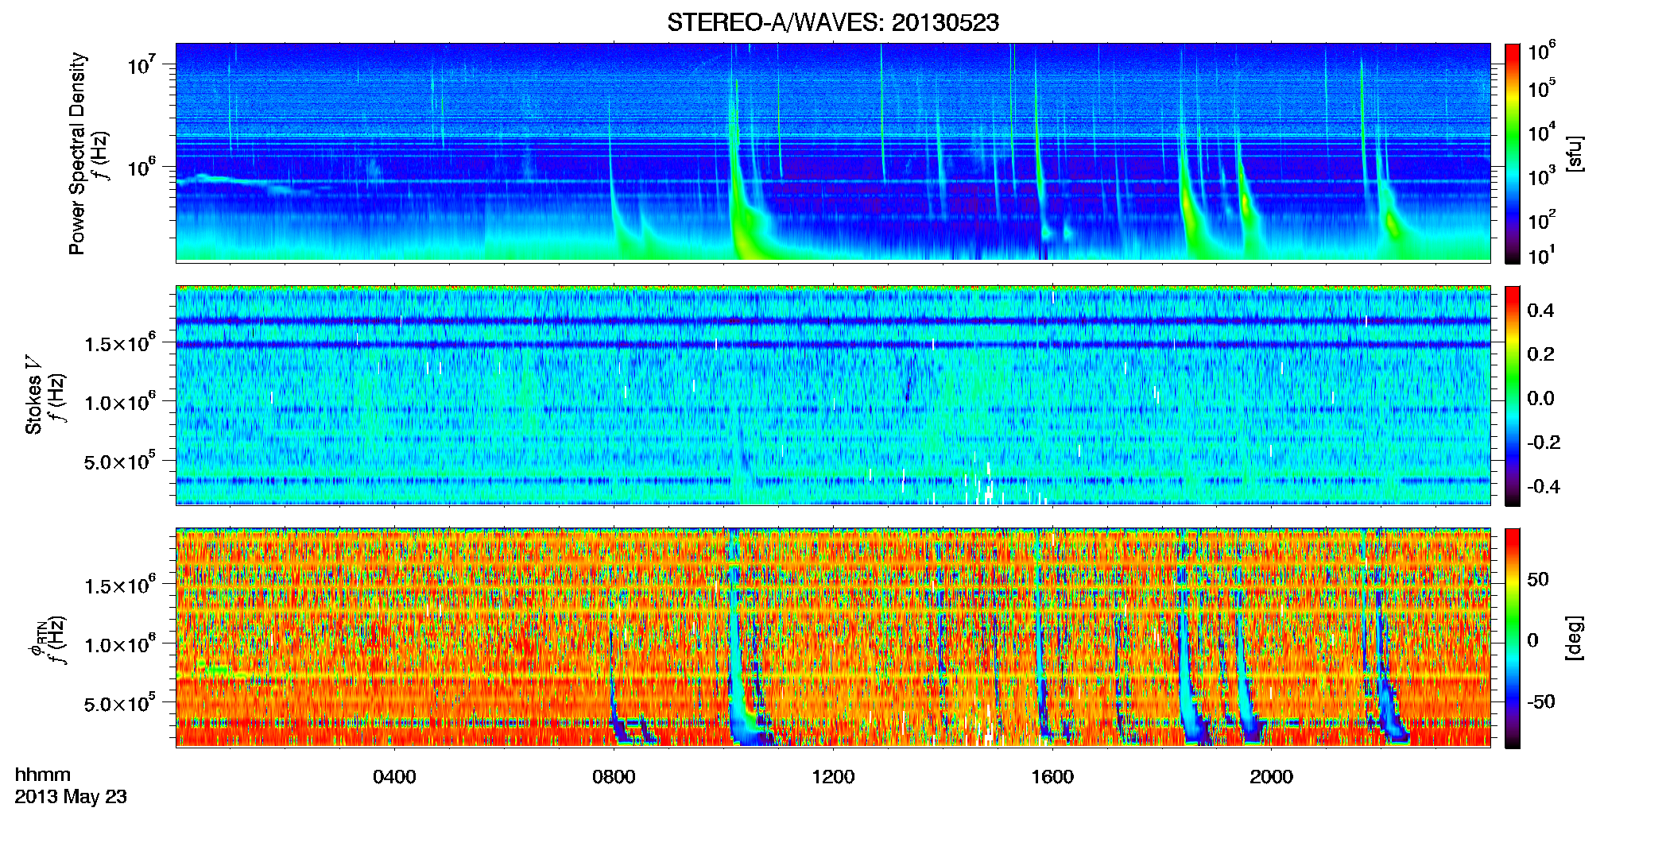This screenshot has width=1666, height=858.
Task: Click the 10^6 label on sfu color bar
Action: (1541, 51)
